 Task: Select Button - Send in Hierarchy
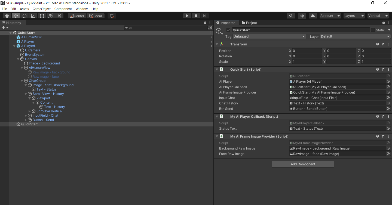[x=43, y=120]
